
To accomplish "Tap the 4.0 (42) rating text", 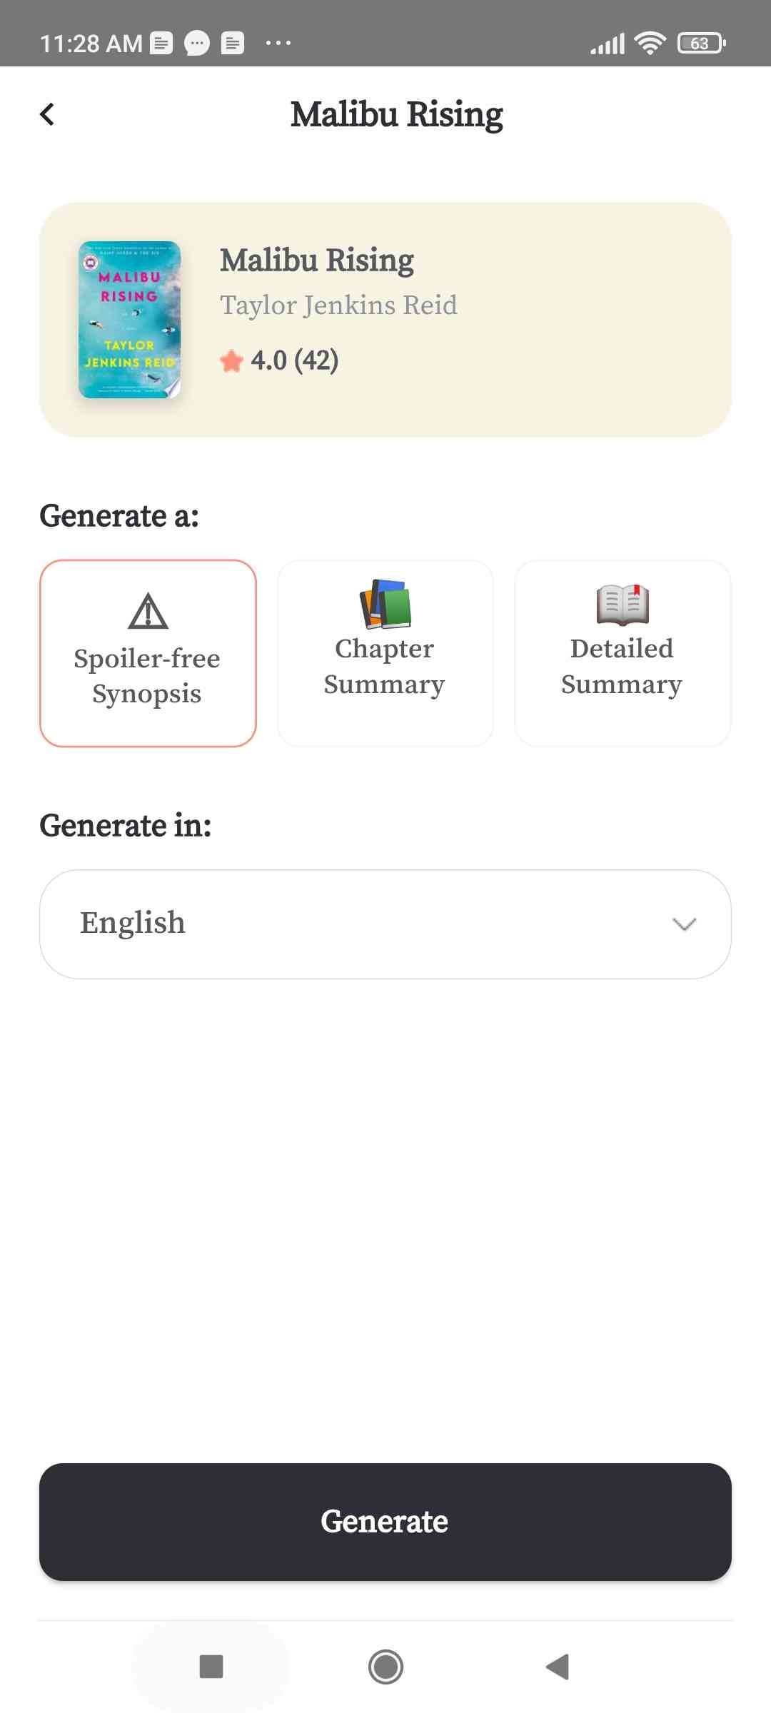I will [294, 360].
